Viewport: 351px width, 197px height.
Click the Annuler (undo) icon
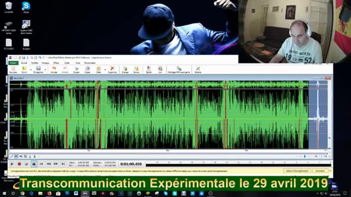(x=54, y=69)
